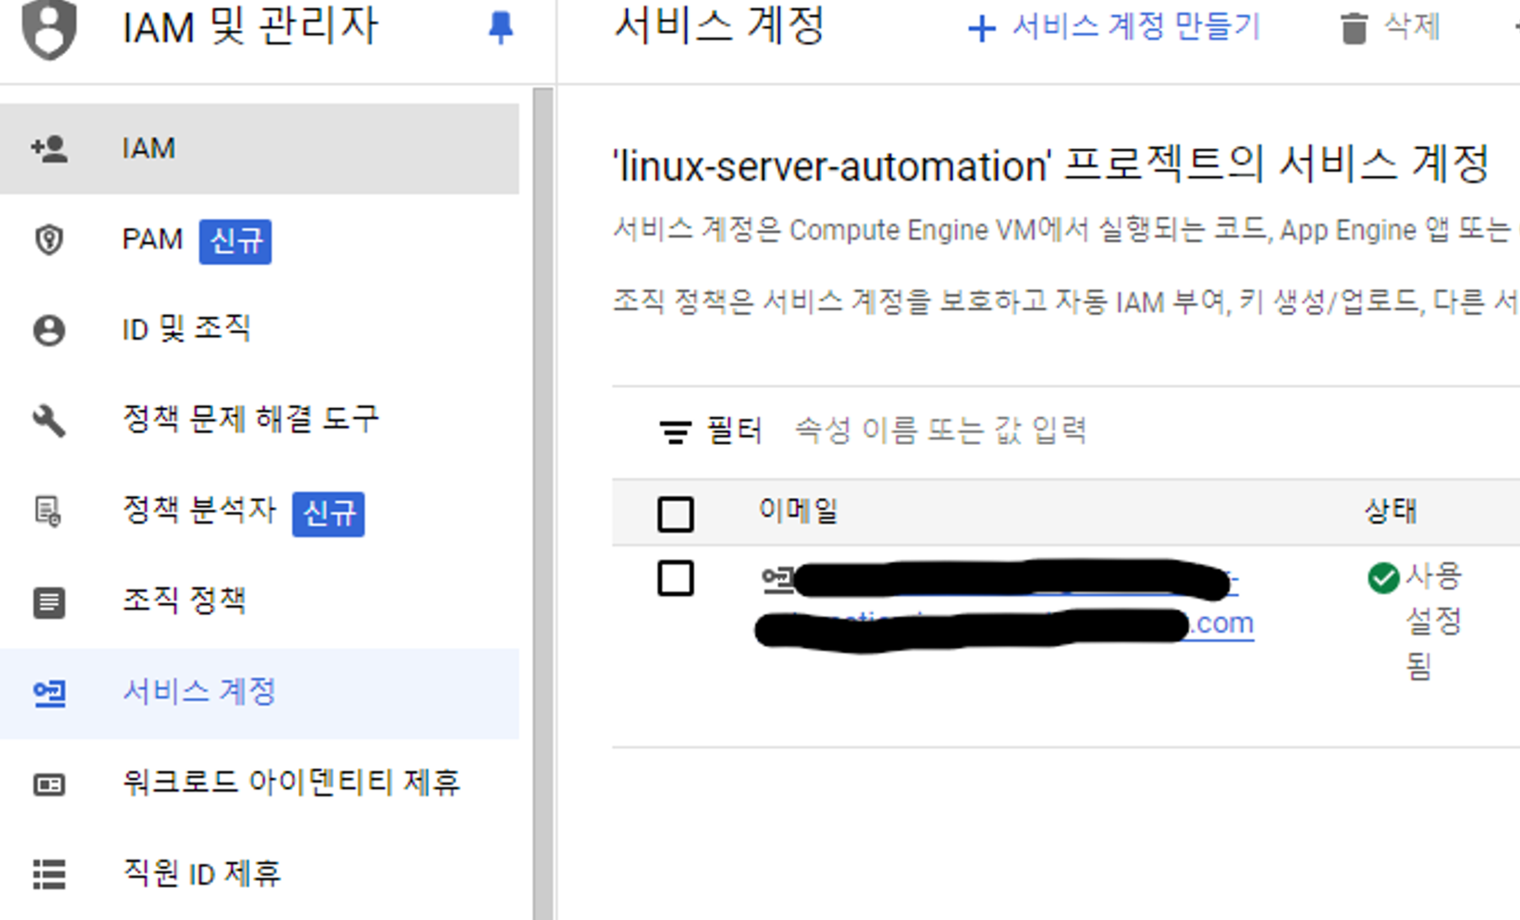Viewport: 1520px width, 920px height.
Task: Click the 서비스 계정 page title
Action: (x=719, y=27)
